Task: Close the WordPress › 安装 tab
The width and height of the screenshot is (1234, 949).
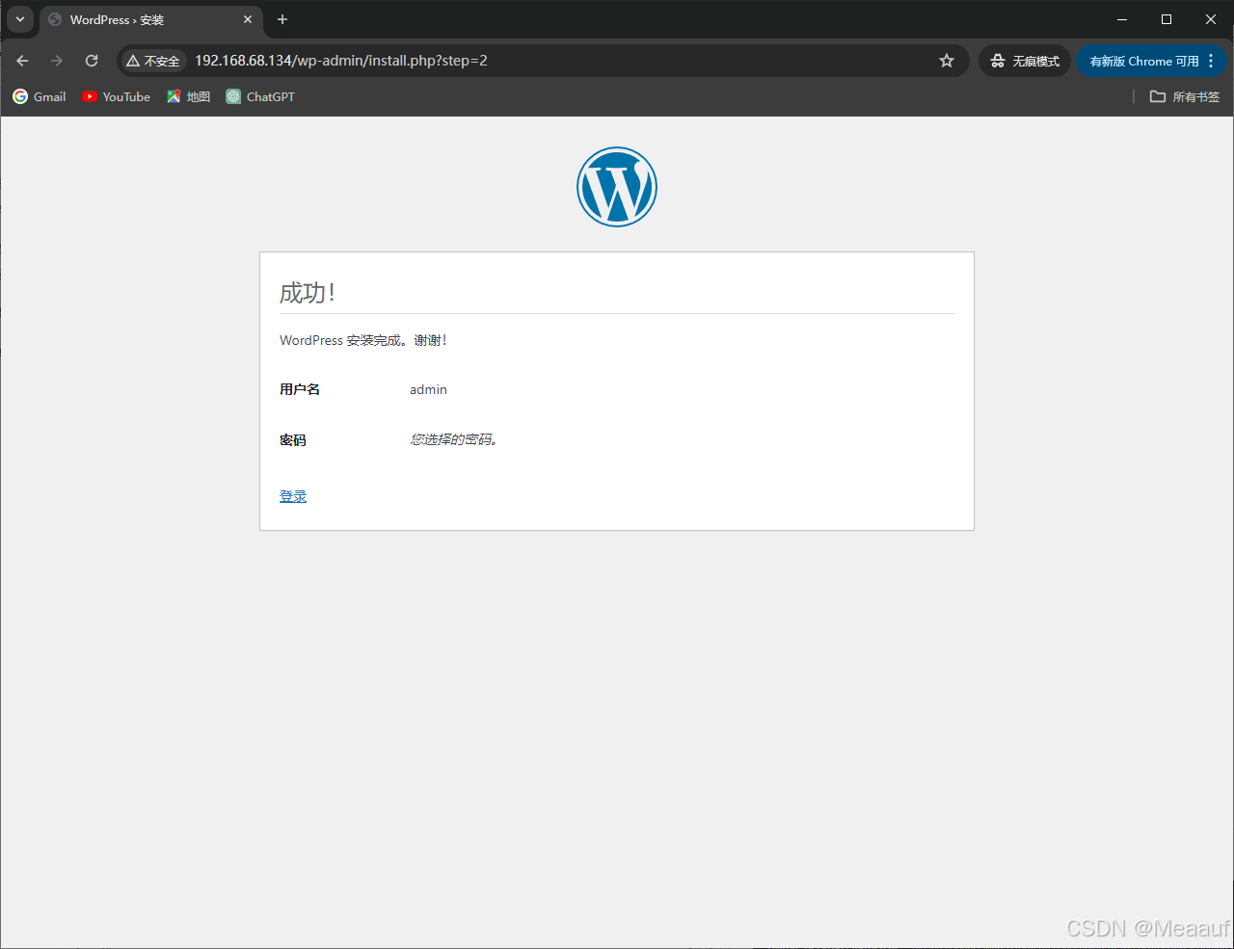Action: [248, 19]
